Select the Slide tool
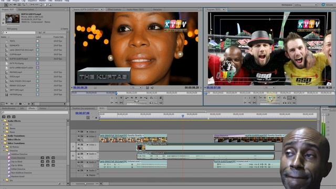 tap(37, 5)
